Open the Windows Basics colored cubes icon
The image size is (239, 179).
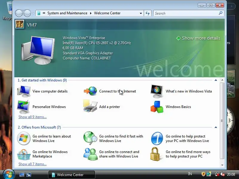pyautogui.click(x=157, y=107)
